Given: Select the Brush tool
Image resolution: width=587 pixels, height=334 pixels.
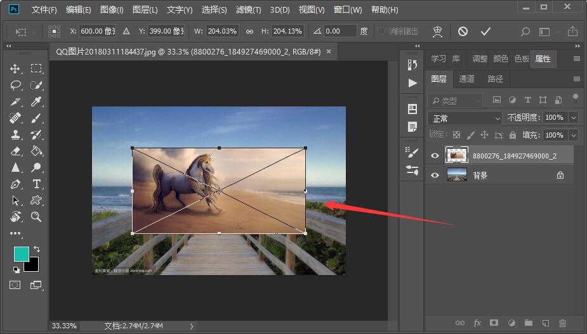Looking at the screenshot, I should [36, 118].
